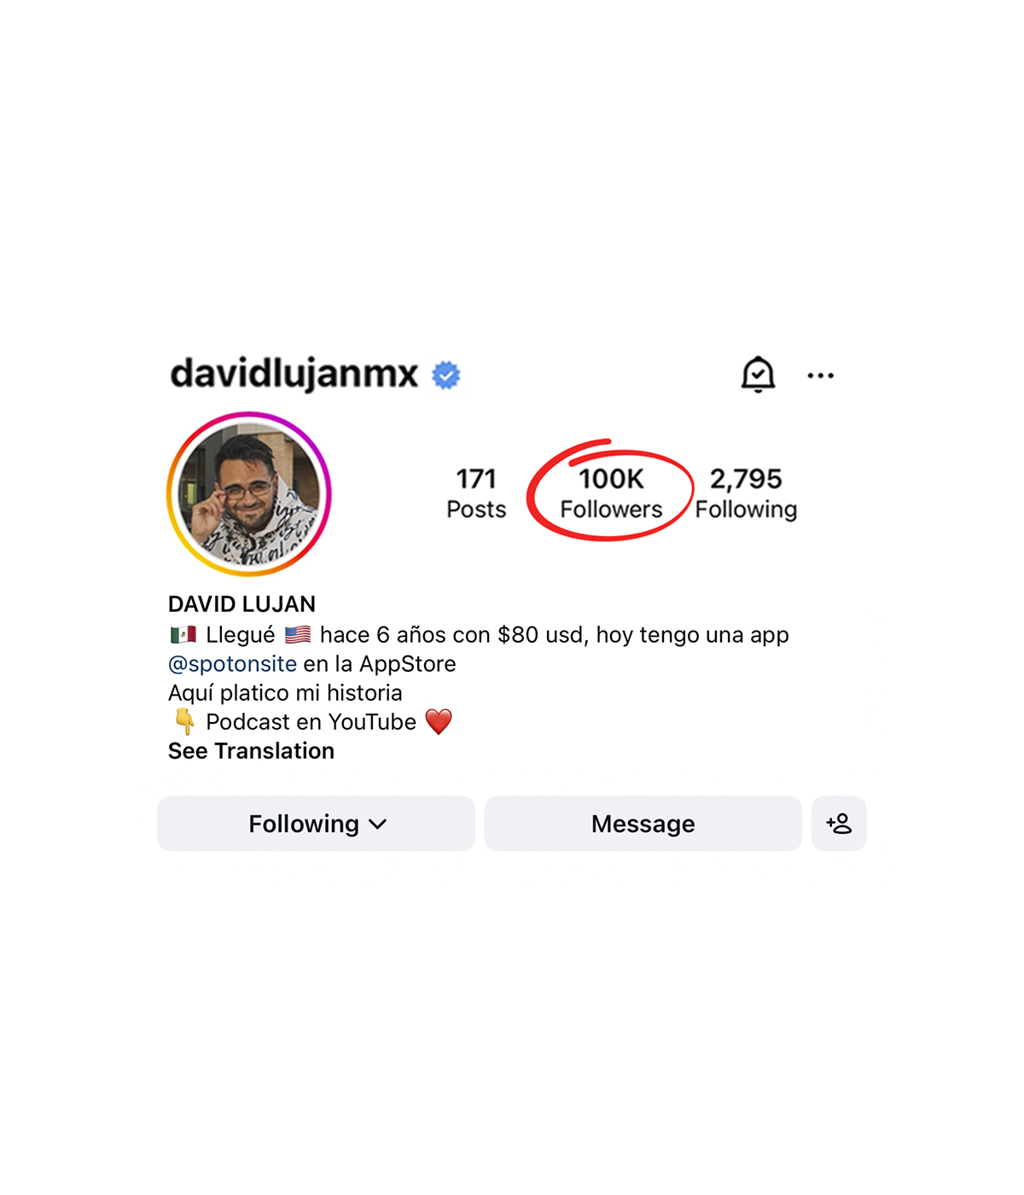
Task: Tap the add suggested person icon
Action: tap(839, 824)
